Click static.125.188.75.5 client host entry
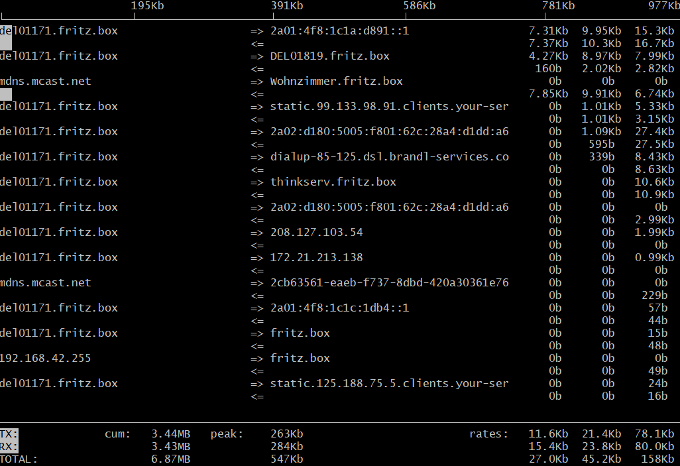 point(389,384)
